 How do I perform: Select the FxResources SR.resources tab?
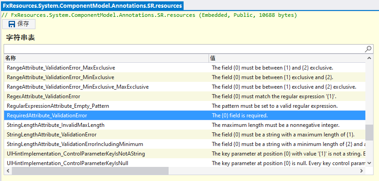click(x=92, y=5)
